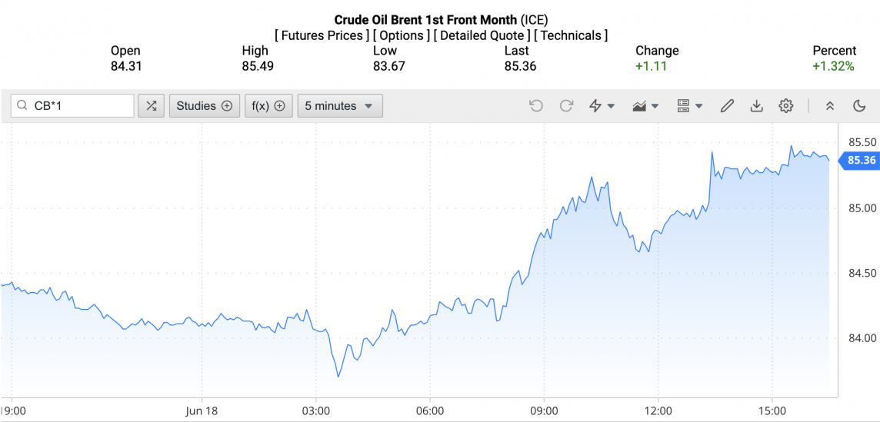The width and height of the screenshot is (880, 422).
Task: Click the undo arrow icon
Action: [x=536, y=106]
